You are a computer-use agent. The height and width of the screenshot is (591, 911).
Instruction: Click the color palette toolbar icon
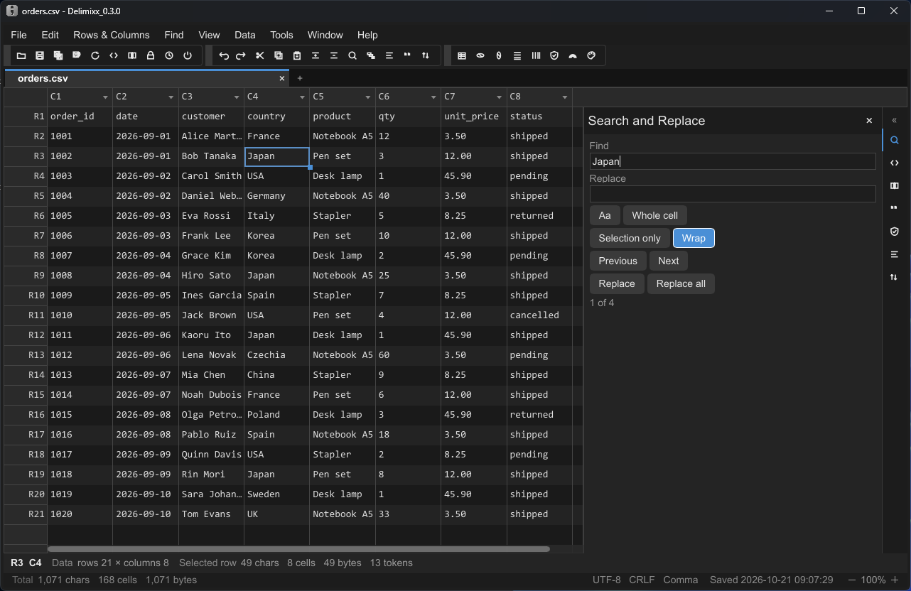591,55
